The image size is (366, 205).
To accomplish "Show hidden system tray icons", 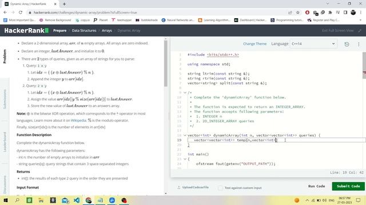I will (x=307, y=200).
